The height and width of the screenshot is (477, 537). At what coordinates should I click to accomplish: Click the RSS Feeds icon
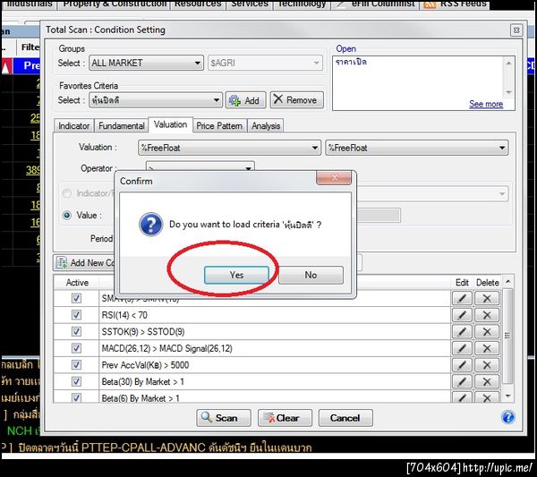(x=430, y=4)
